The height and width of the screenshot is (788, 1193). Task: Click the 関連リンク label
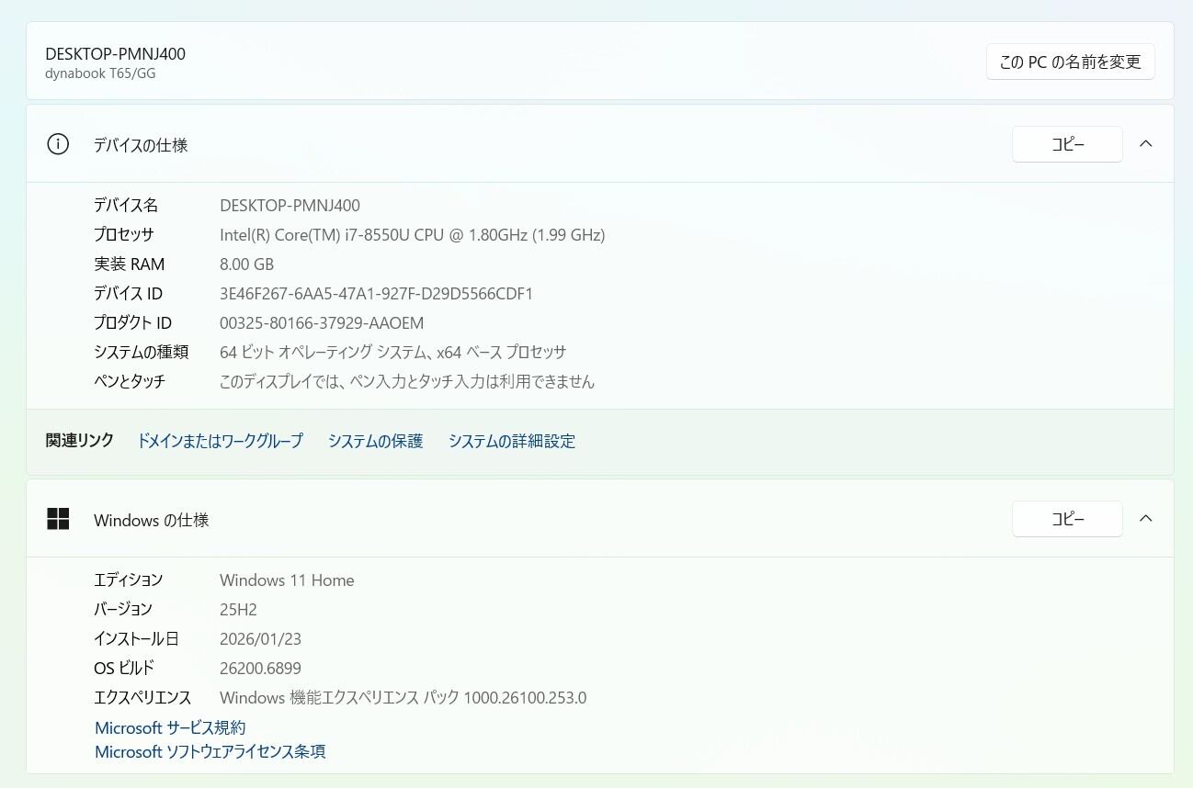(80, 441)
